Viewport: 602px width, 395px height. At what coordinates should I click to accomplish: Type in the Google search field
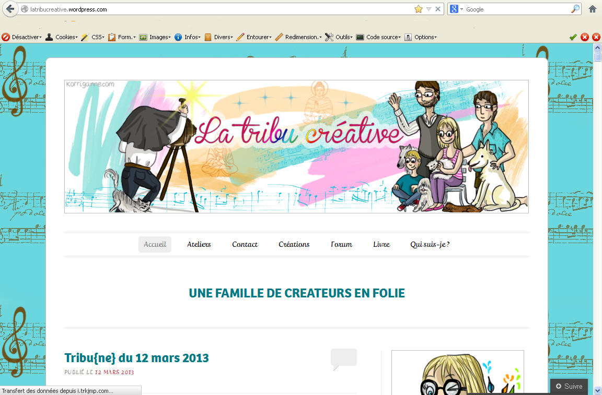click(x=515, y=9)
